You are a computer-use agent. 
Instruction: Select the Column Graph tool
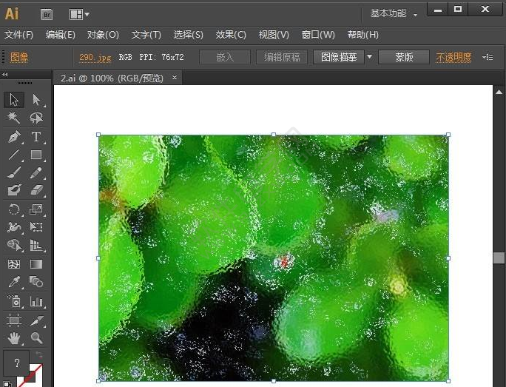(36, 301)
